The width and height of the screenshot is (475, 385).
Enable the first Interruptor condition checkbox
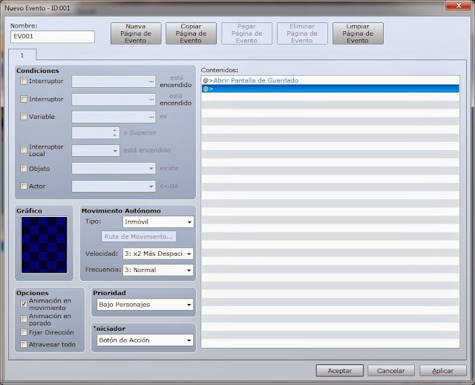24,81
